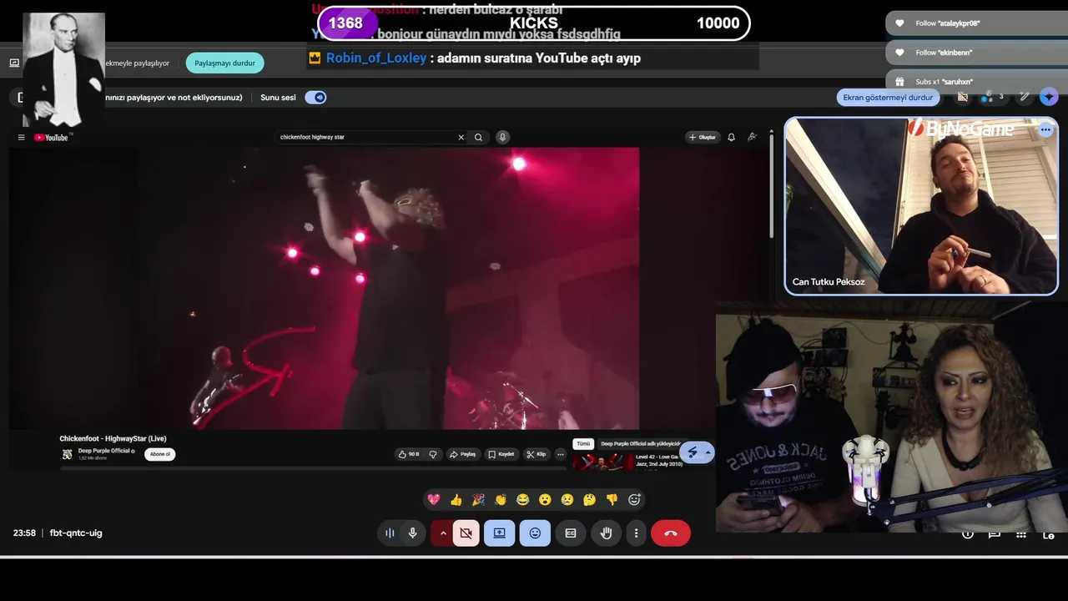Click Ekran göstermeyi durdur button
This screenshot has width=1068, height=601.
coord(888,98)
